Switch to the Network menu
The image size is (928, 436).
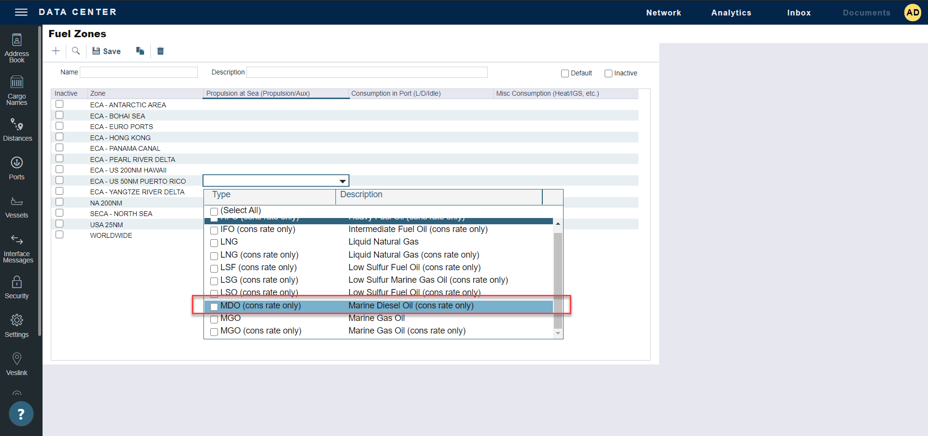(663, 13)
